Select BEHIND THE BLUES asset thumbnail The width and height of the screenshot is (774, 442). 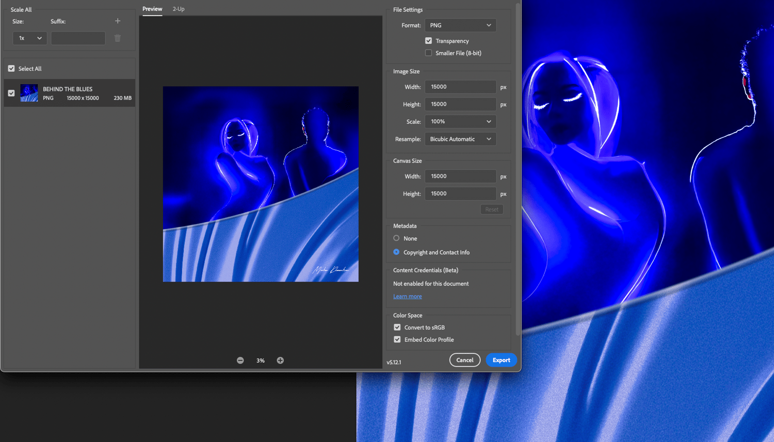[29, 93]
